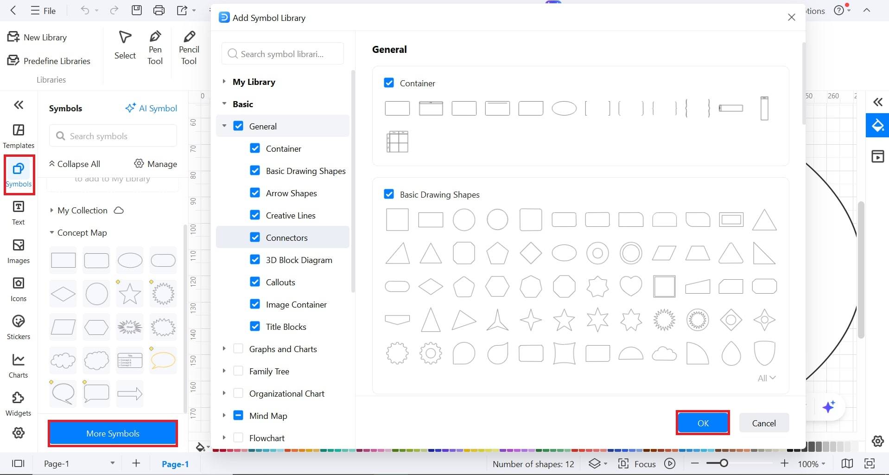Open the Images panel

(x=19, y=251)
